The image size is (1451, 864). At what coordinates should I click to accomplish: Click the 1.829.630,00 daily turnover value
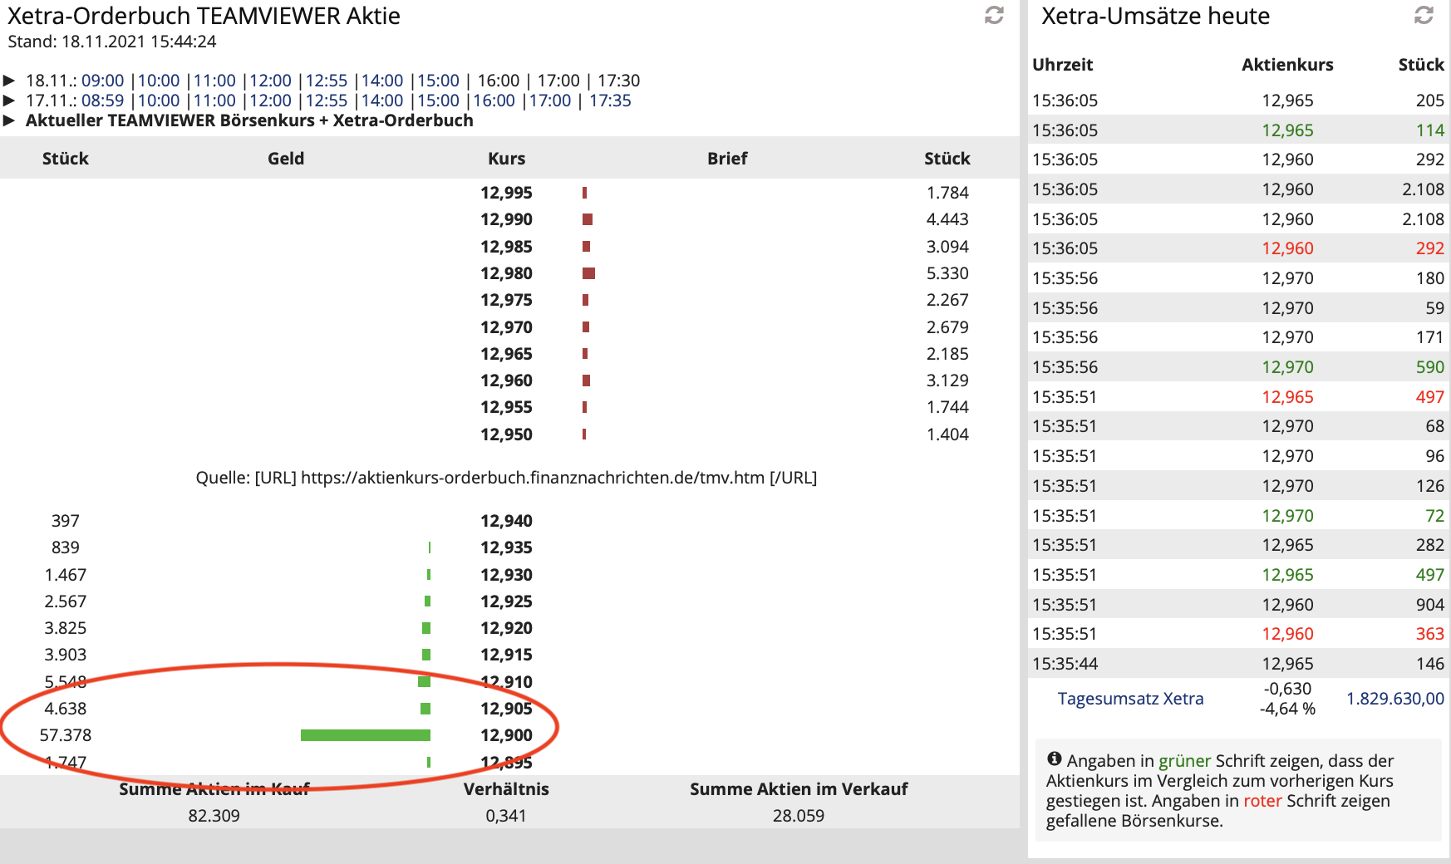pyautogui.click(x=1394, y=699)
